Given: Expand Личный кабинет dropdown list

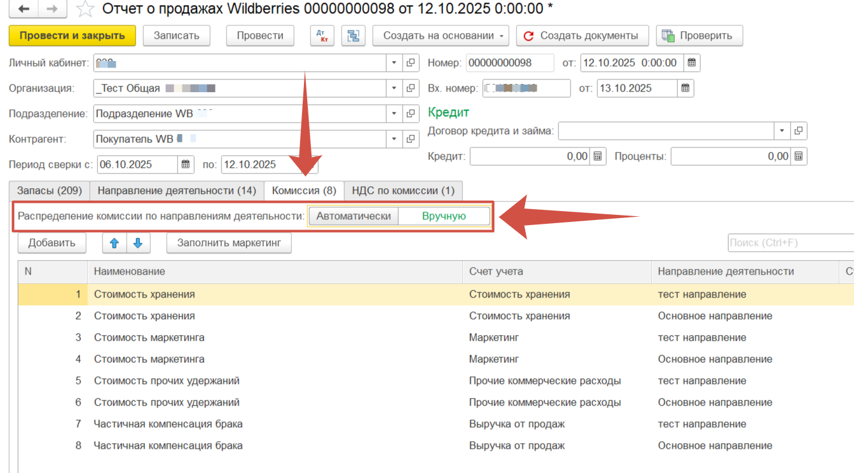Looking at the screenshot, I should coord(394,63).
